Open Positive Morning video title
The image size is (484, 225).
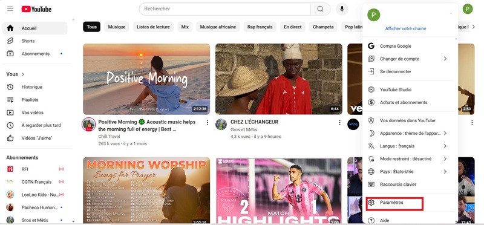pos(147,126)
